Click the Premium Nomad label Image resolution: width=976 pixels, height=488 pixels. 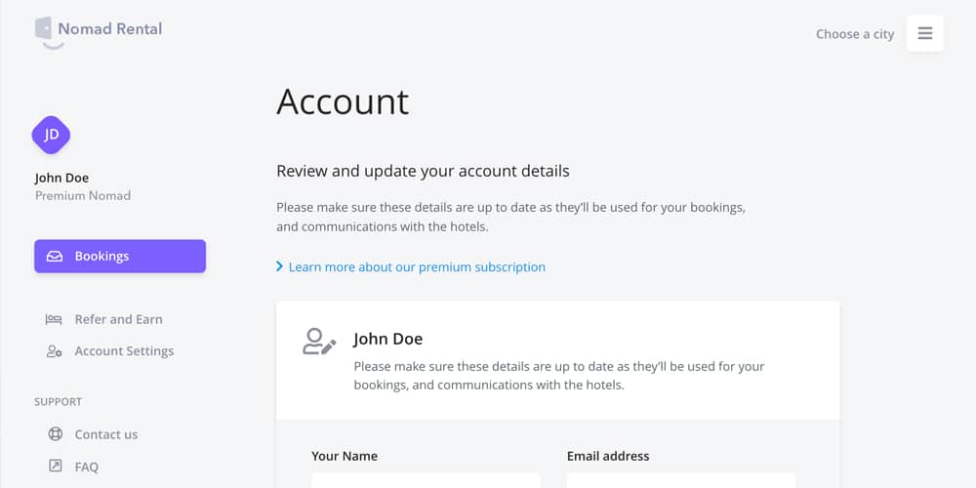pos(83,196)
